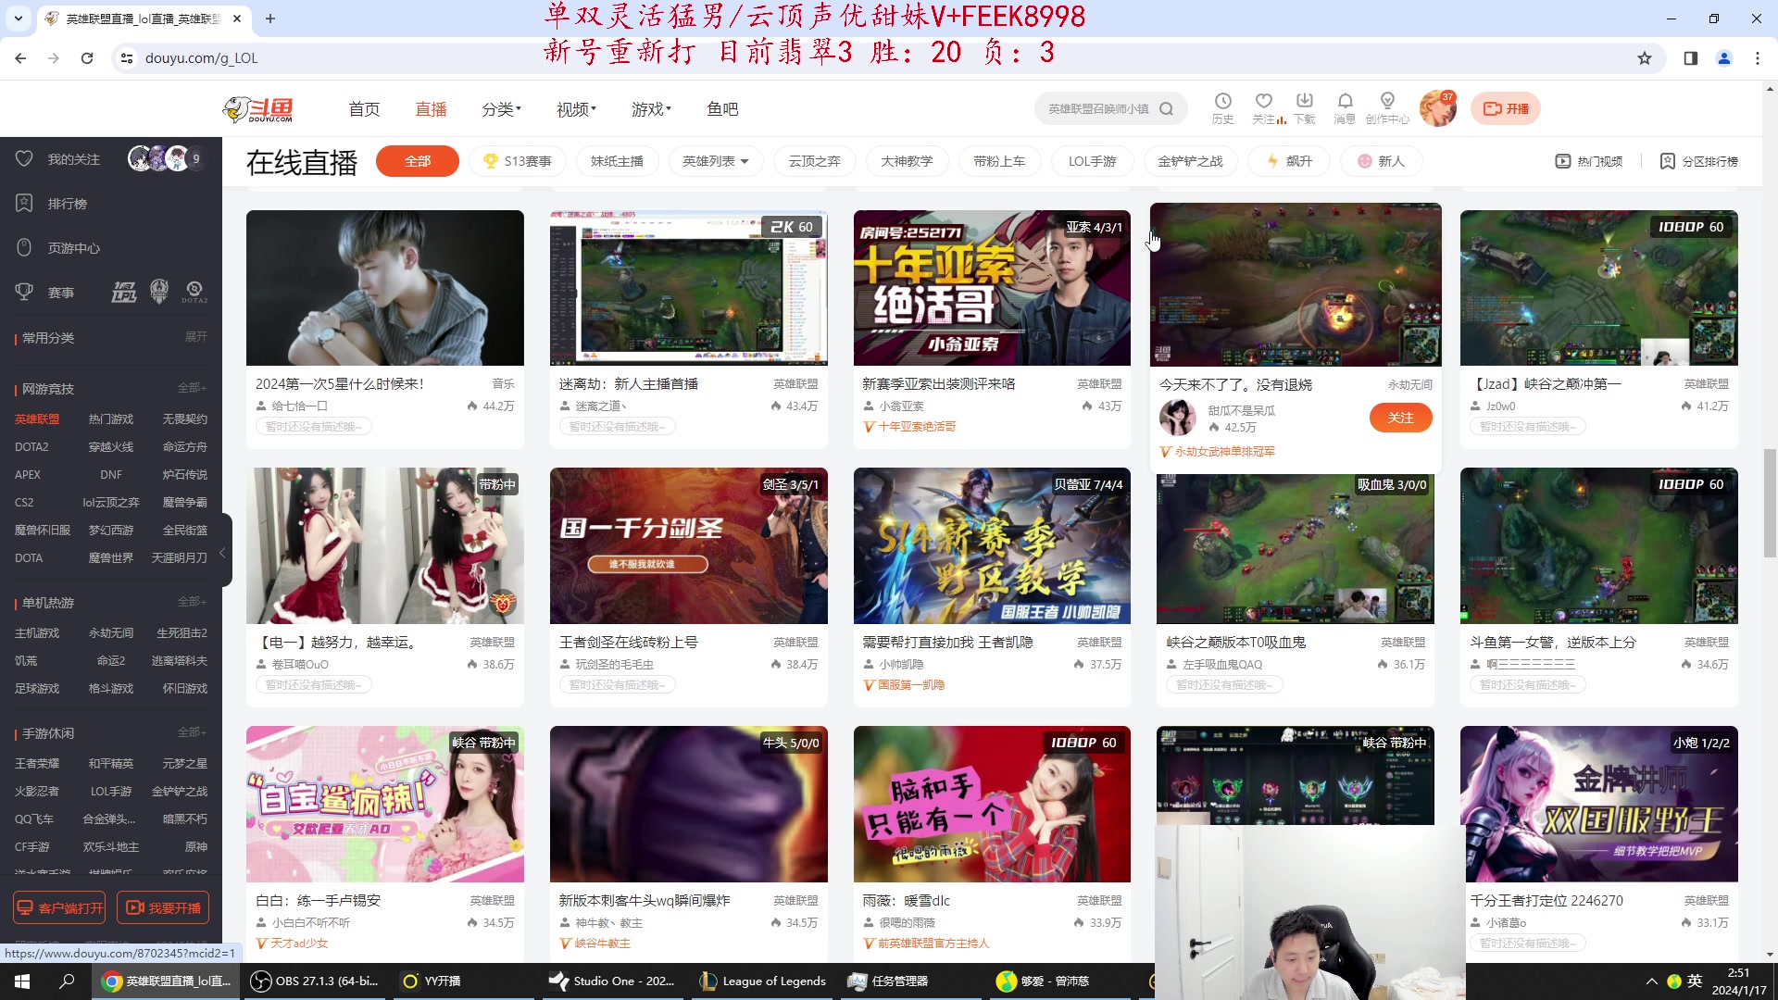Open the Chrome three-dot menu

[1758, 57]
